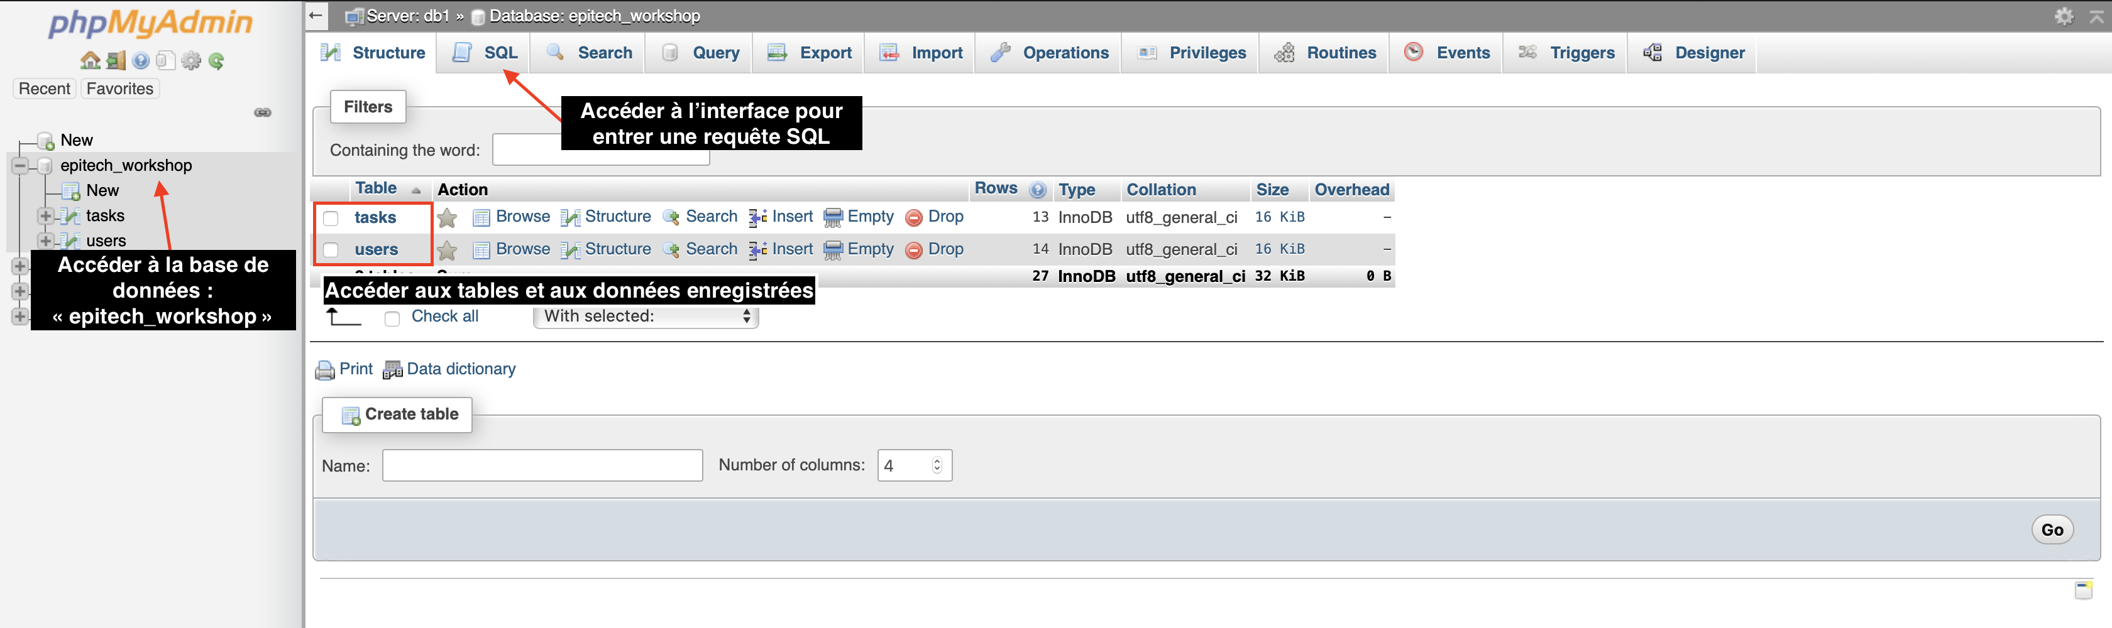Open the users table link
The width and height of the screenshot is (2112, 628).
377,249
